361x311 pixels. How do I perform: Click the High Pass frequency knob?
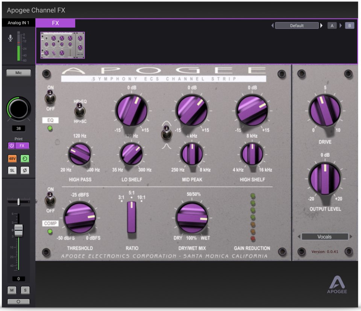pos(80,154)
